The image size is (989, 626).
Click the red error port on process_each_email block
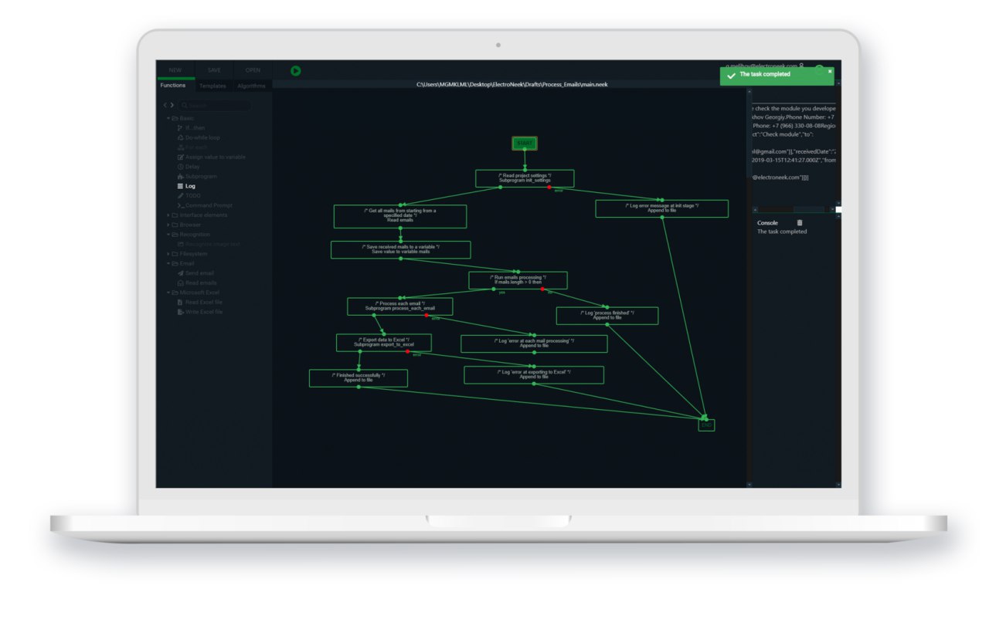(426, 316)
